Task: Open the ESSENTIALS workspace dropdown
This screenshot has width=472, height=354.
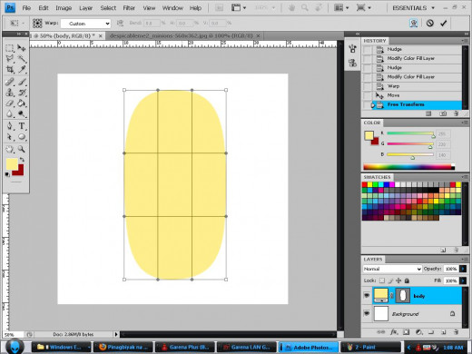Action: [413, 8]
